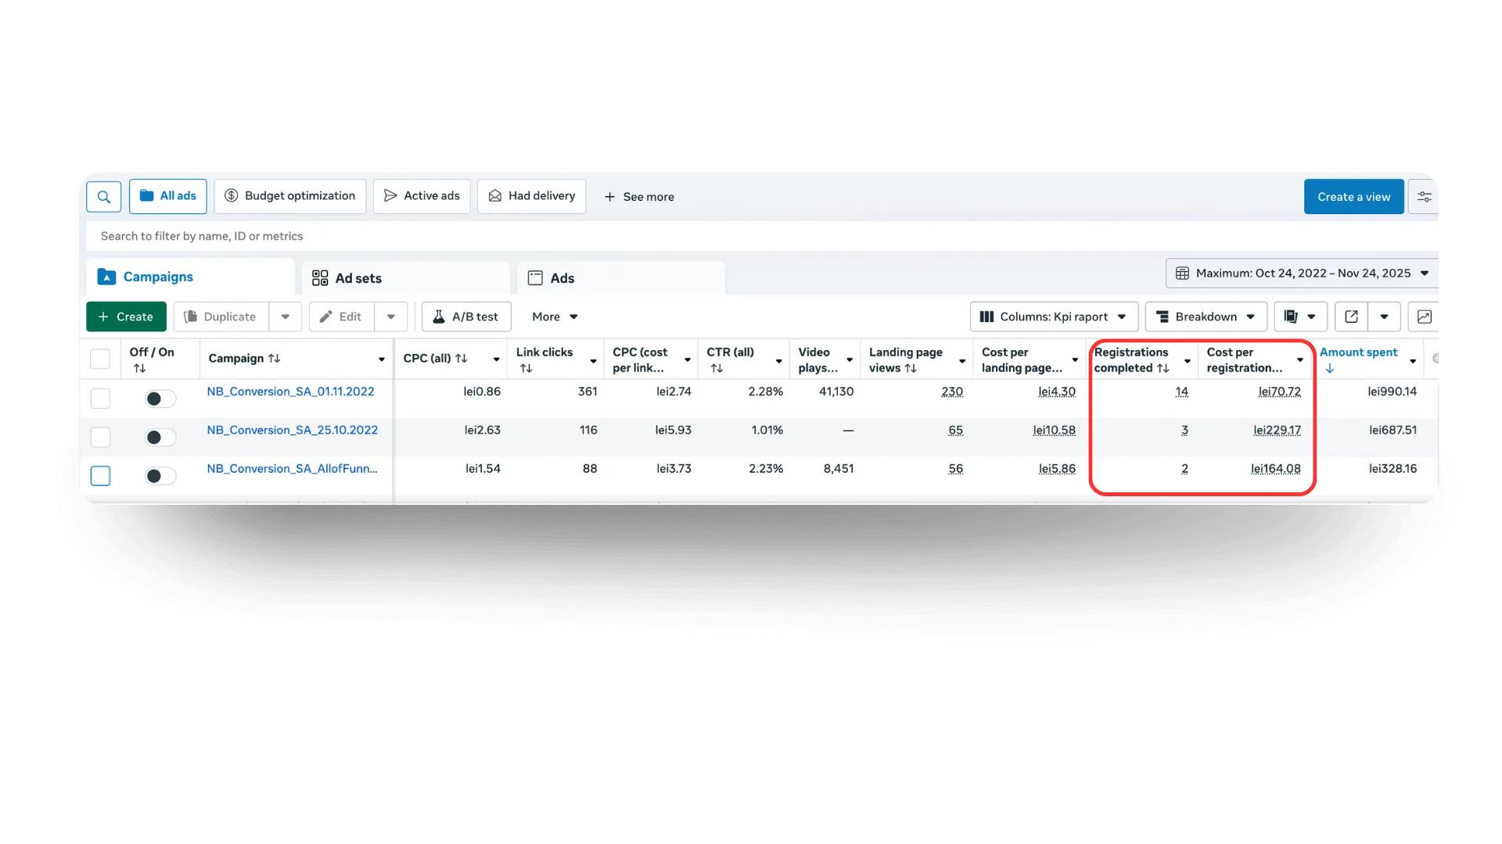Open NB_Conversion_SA_01.11.2022 campaign link
The height and width of the screenshot is (844, 1502).
coord(290,392)
